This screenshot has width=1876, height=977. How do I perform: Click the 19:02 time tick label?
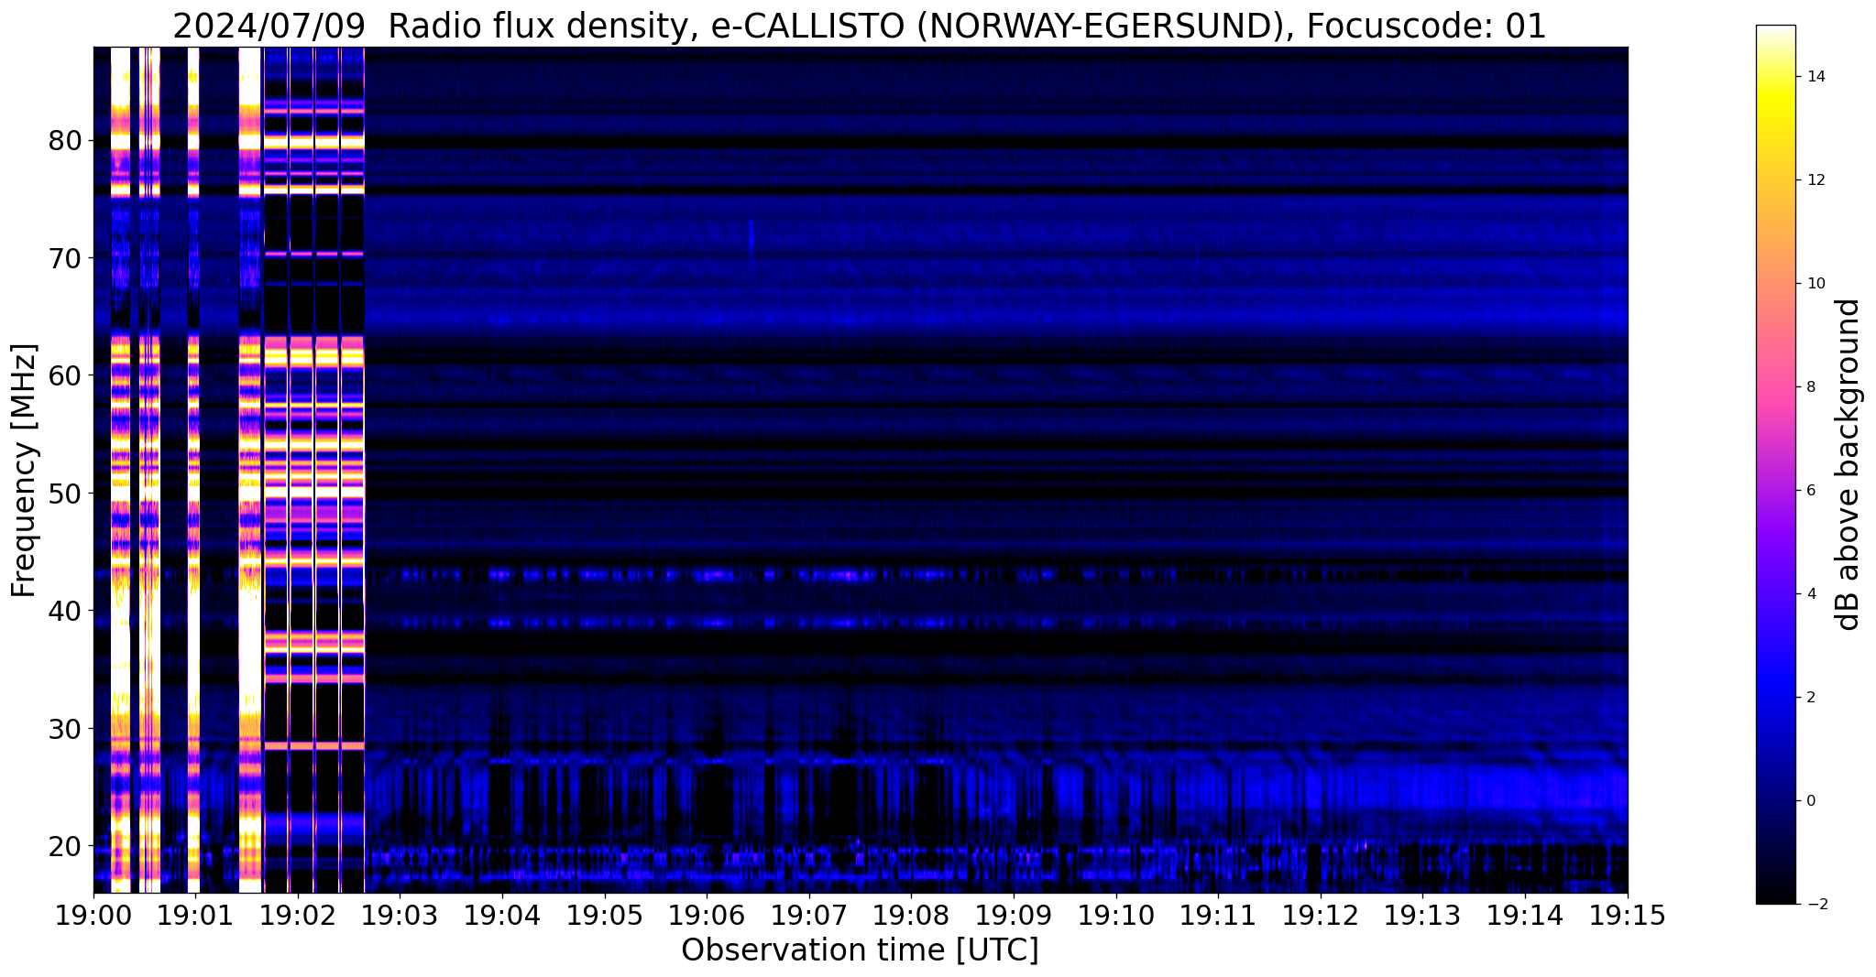click(x=298, y=916)
